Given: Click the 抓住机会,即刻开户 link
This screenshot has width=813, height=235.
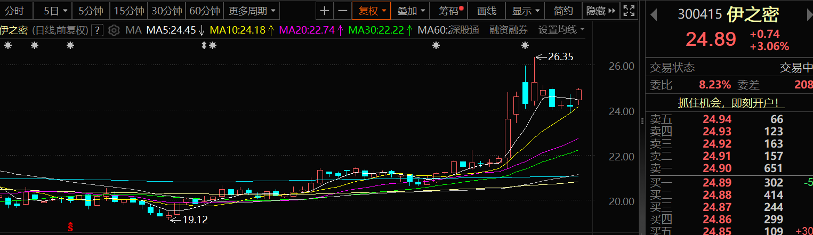Looking at the screenshot, I should tap(728, 103).
